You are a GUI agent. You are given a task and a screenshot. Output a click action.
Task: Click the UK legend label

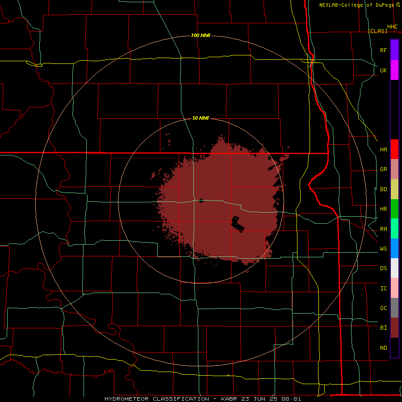point(383,70)
